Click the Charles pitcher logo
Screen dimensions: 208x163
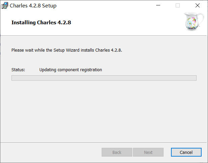tap(194, 22)
